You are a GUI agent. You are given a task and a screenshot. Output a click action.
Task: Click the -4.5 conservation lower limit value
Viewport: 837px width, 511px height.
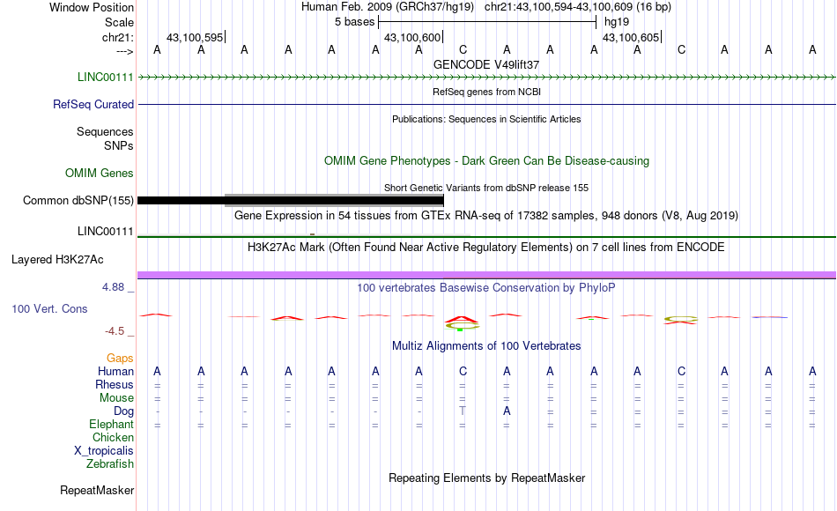(x=115, y=331)
